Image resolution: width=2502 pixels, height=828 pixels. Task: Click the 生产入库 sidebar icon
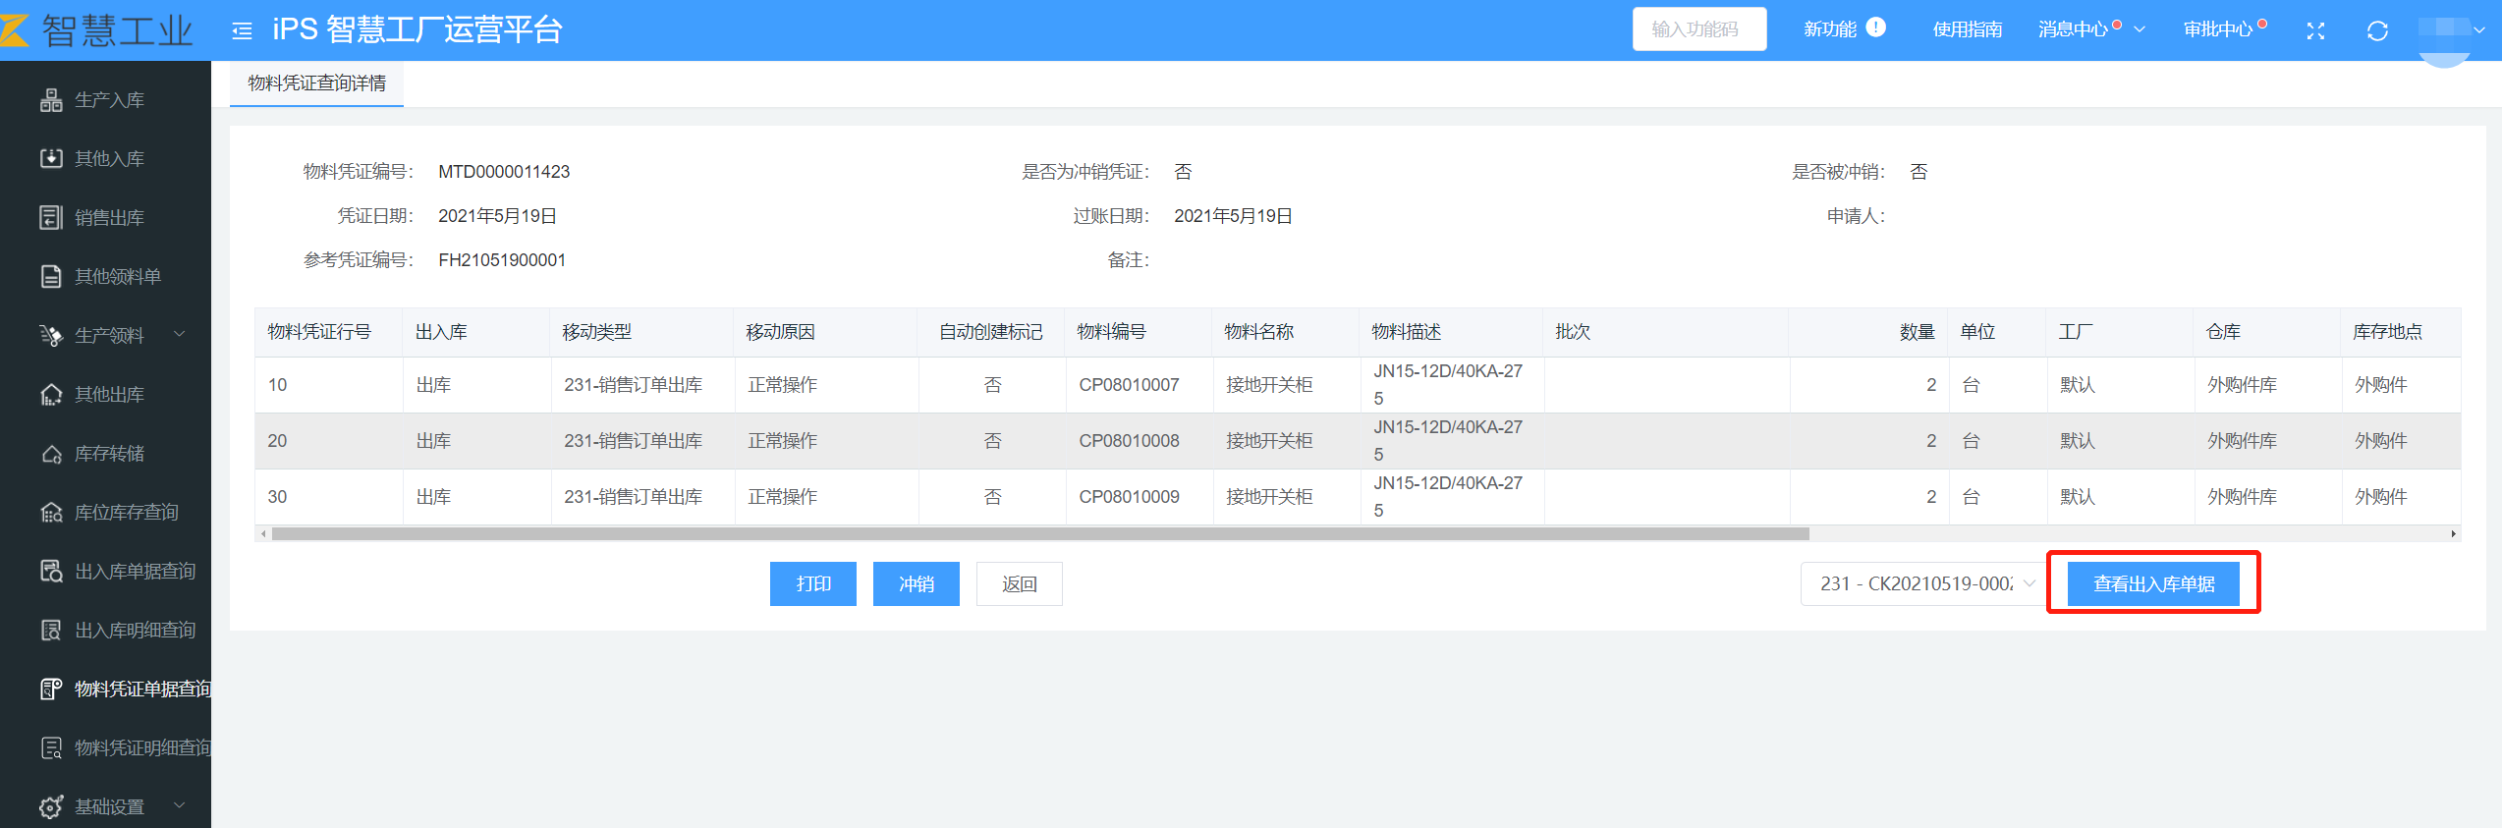coord(51,100)
